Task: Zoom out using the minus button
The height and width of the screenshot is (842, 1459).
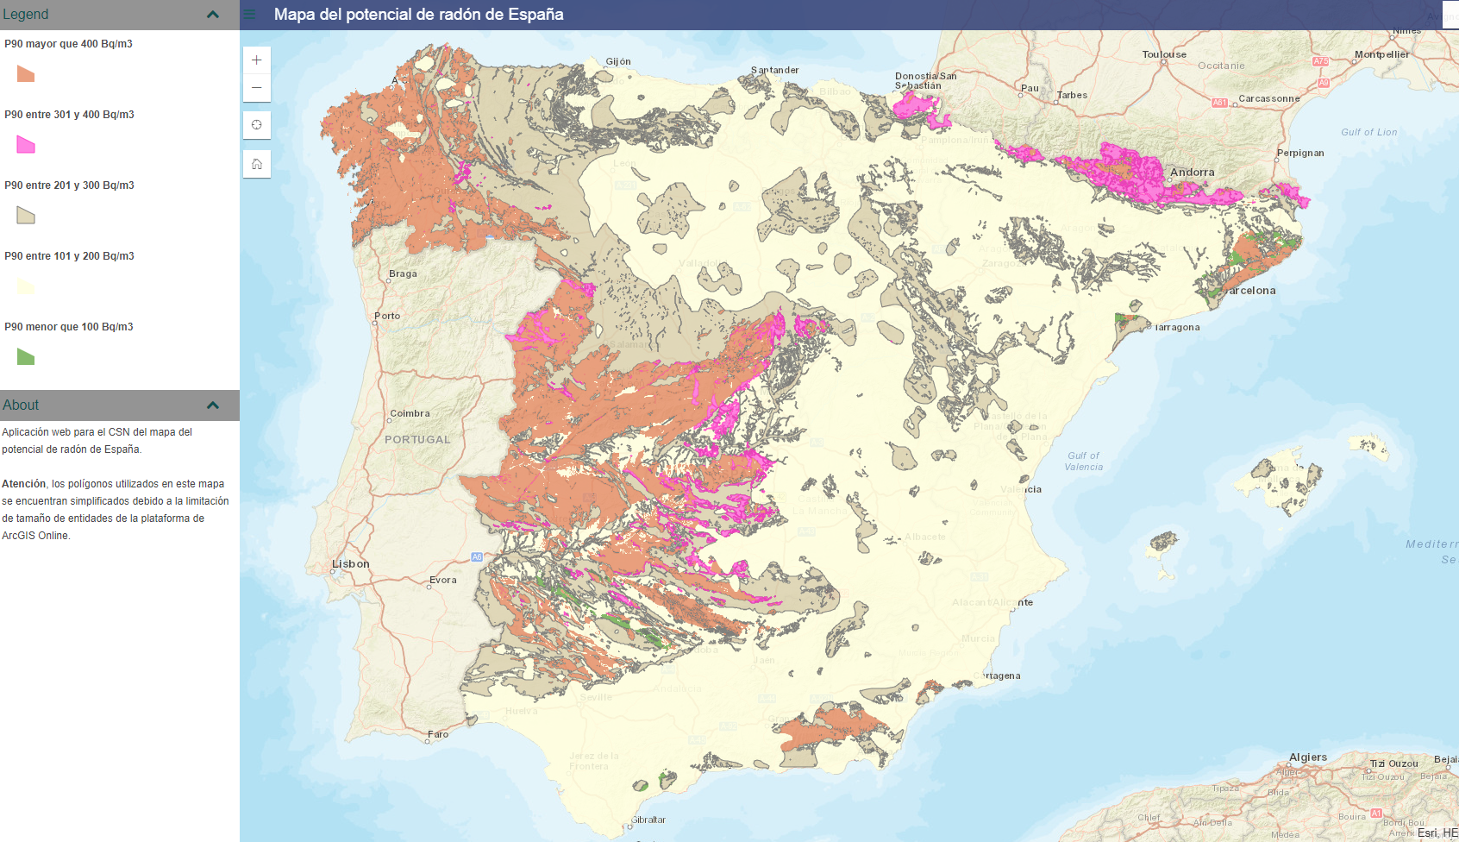Action: [256, 87]
